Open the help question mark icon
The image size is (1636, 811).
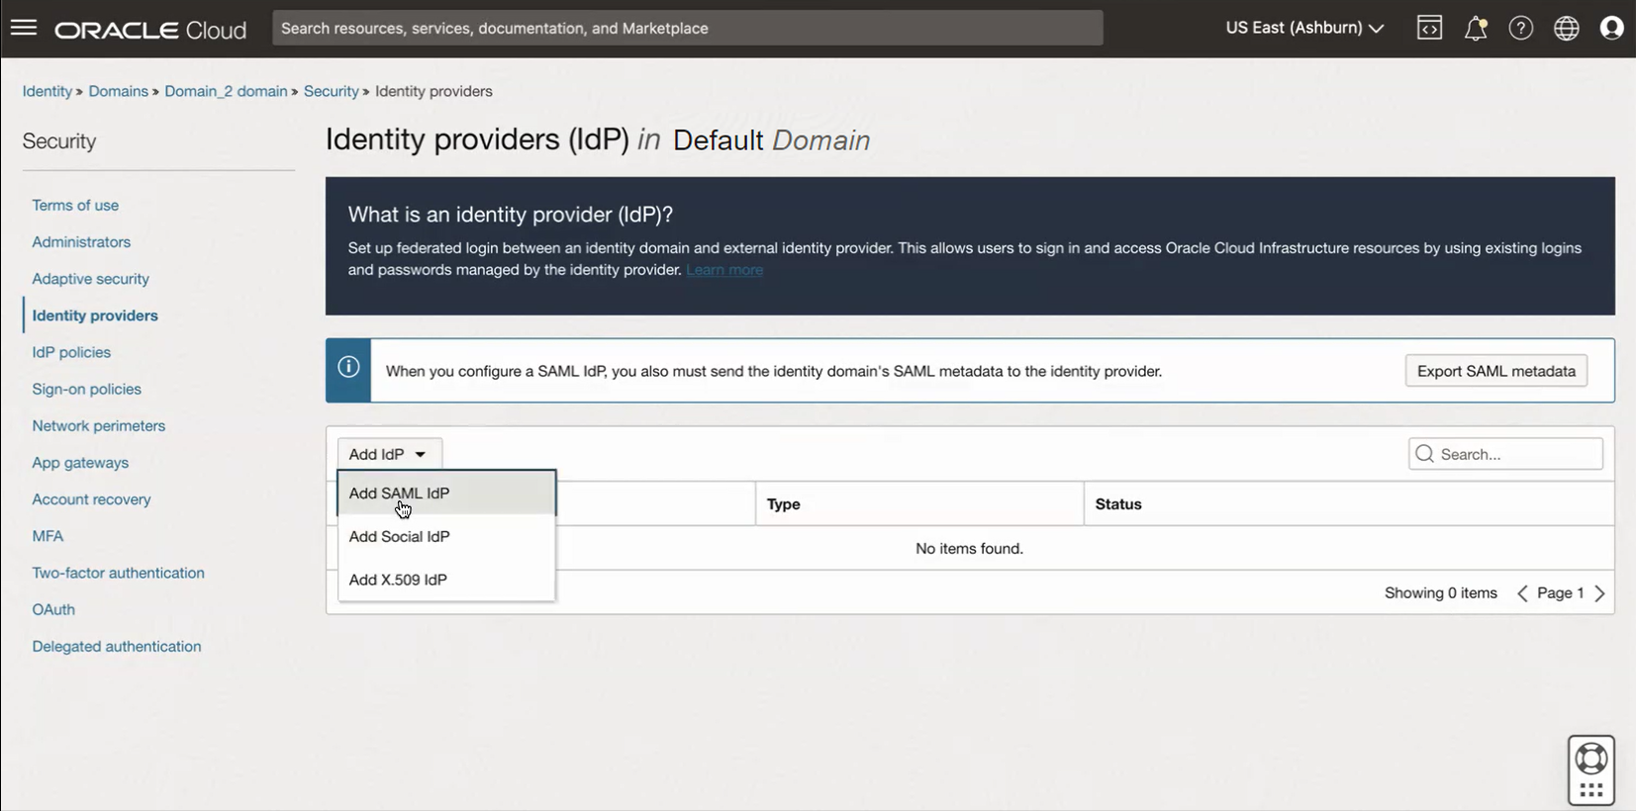(x=1521, y=28)
